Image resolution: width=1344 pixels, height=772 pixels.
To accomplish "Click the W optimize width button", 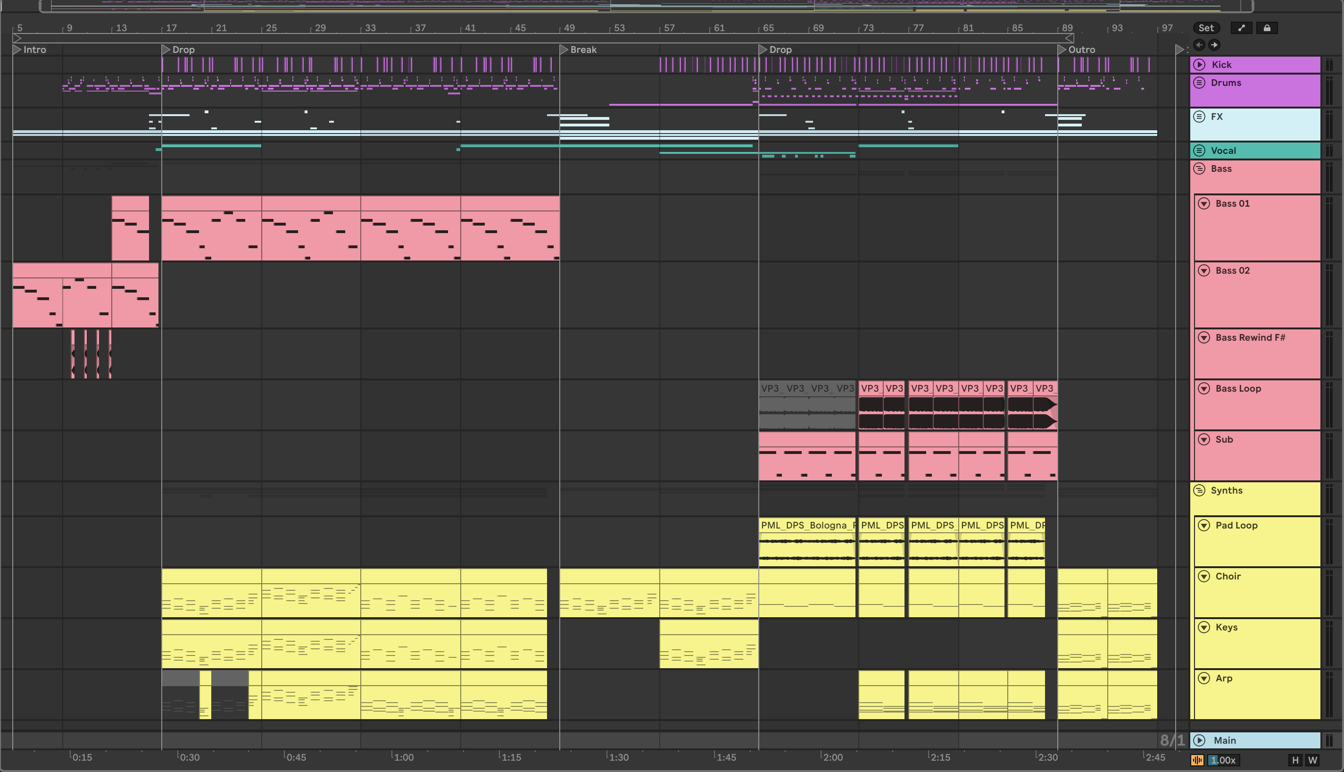I will [x=1312, y=760].
